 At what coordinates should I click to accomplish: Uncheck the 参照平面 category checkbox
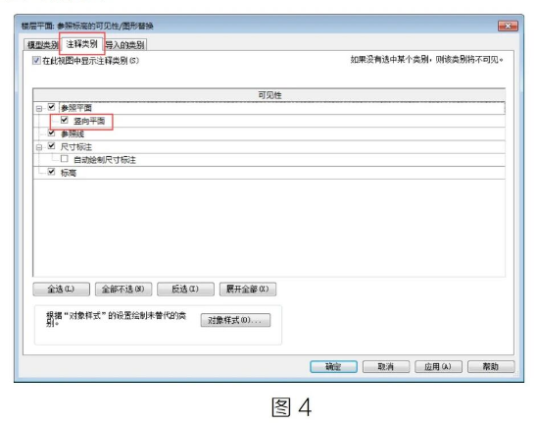pyautogui.click(x=51, y=107)
